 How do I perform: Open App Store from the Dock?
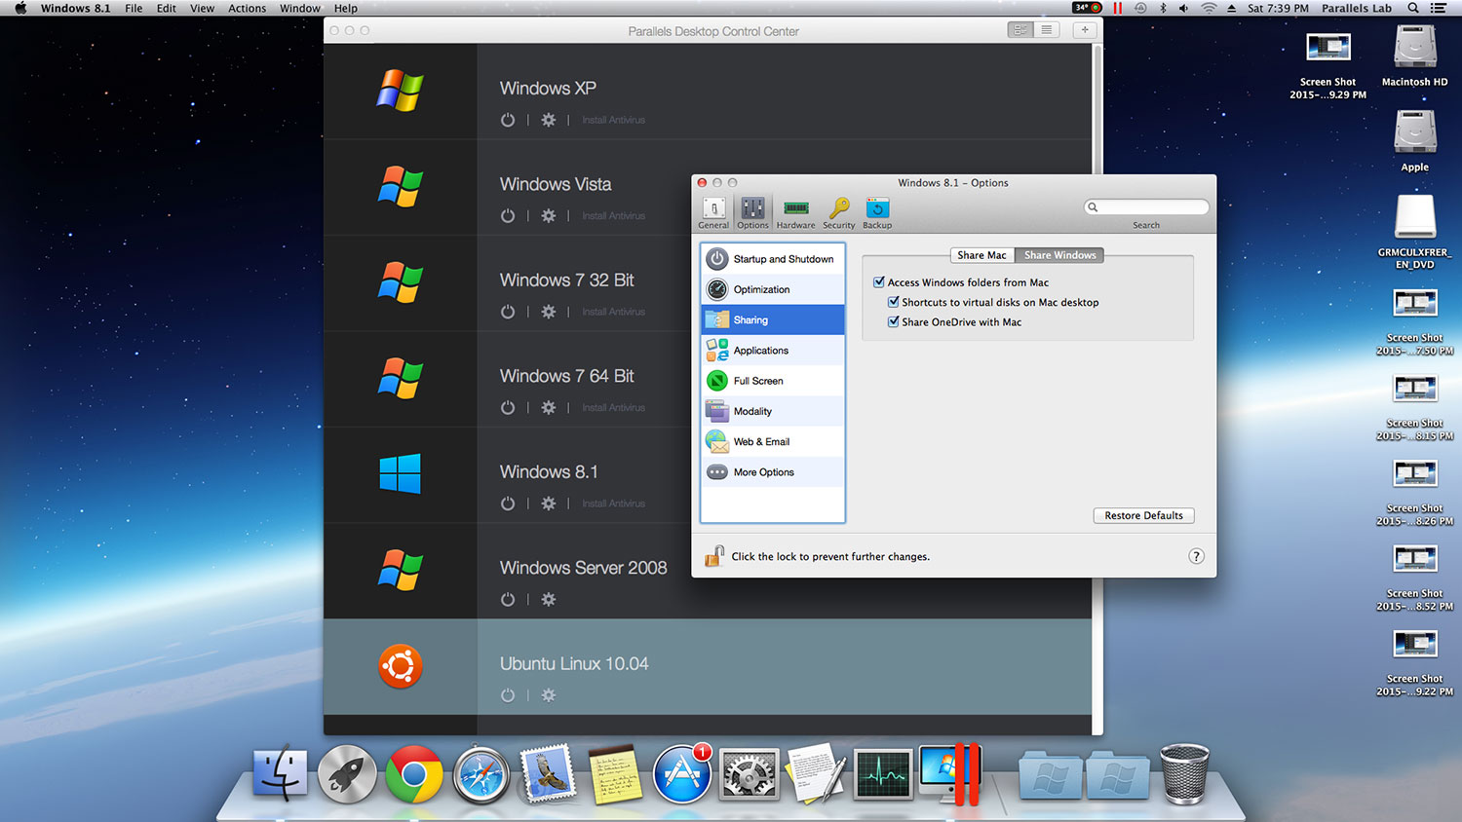click(681, 775)
